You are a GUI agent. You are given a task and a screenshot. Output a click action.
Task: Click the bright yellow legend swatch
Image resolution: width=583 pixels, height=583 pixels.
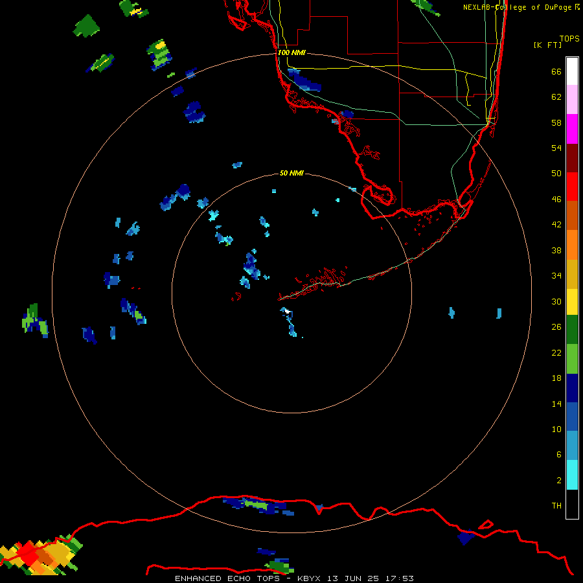click(x=572, y=302)
